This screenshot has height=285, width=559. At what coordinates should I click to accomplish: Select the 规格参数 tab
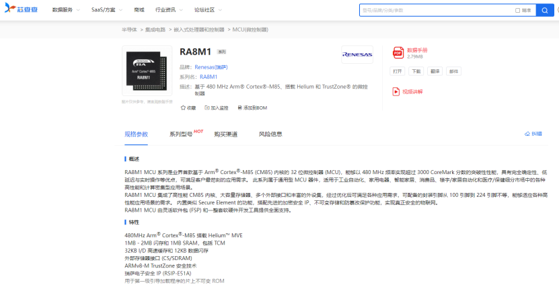136,134
